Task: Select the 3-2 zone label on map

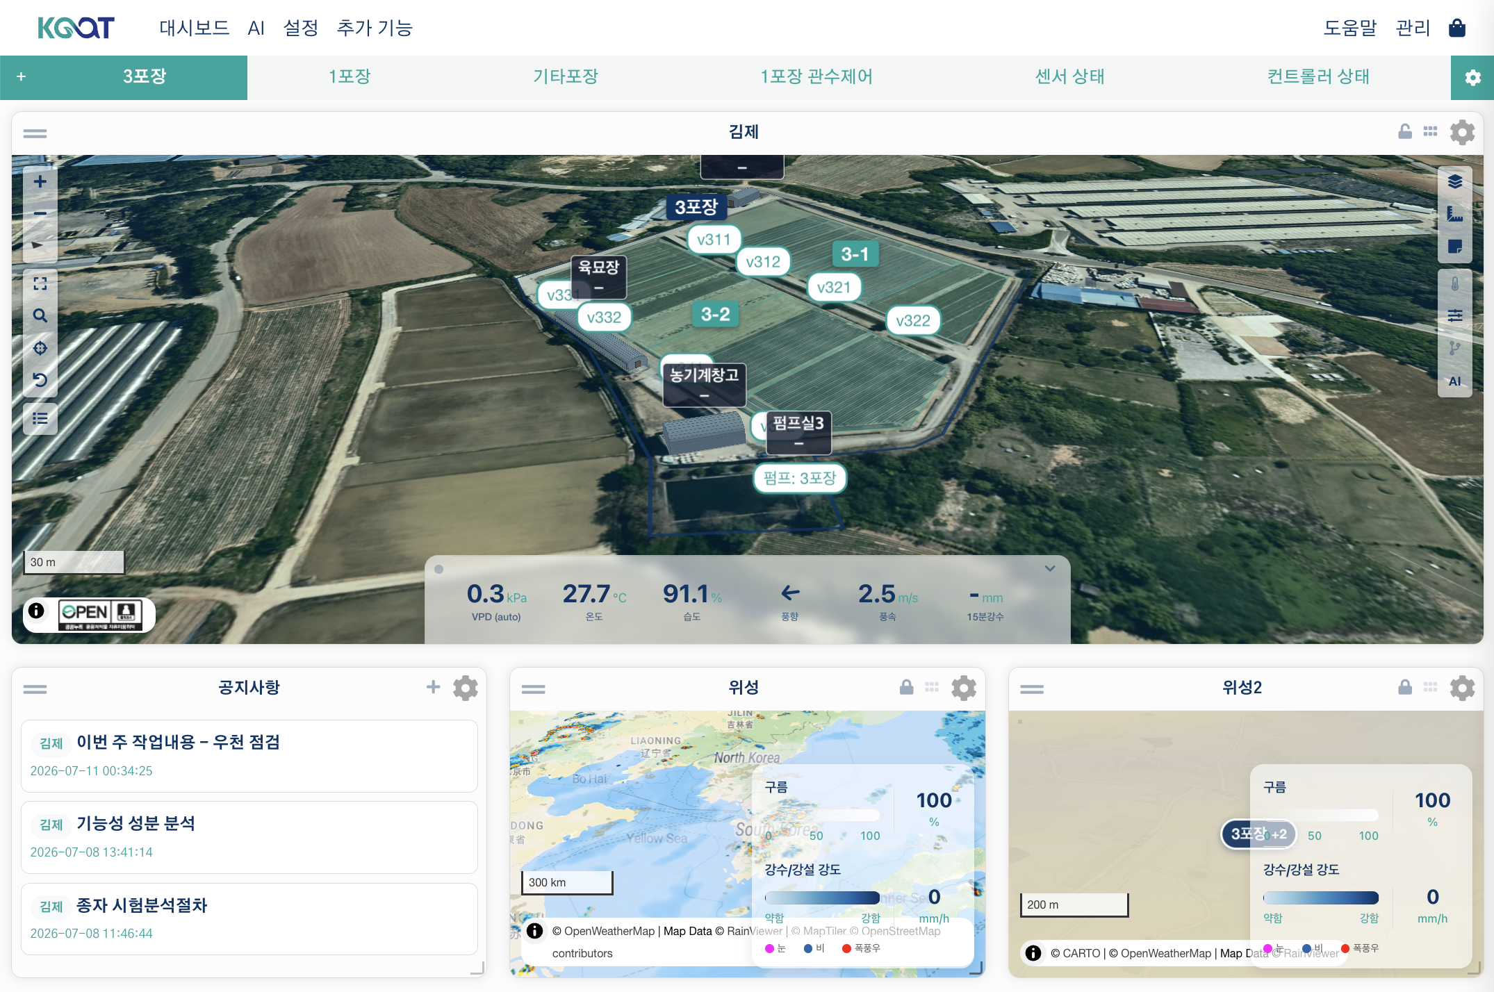Action: click(715, 314)
